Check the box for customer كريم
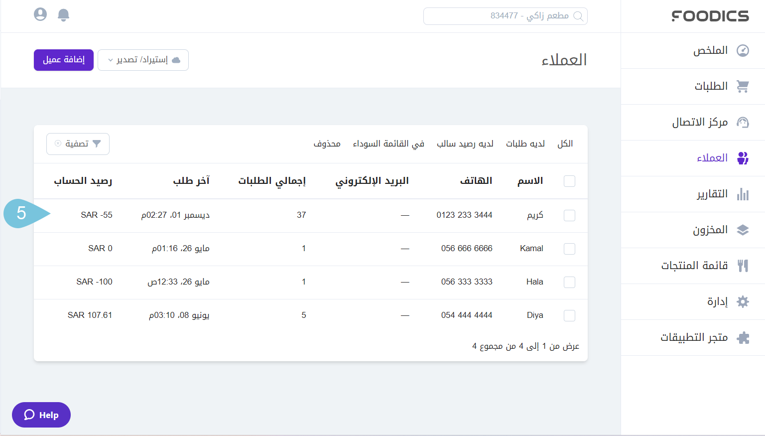765x436 pixels. click(x=569, y=215)
